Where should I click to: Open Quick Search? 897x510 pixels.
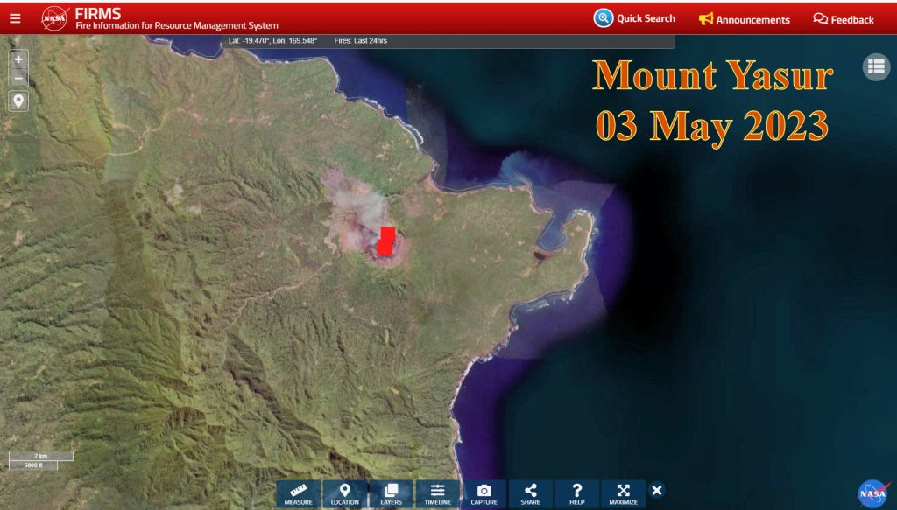pyautogui.click(x=634, y=18)
